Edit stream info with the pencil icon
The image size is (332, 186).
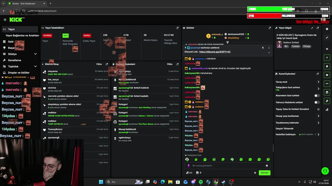[312, 28]
